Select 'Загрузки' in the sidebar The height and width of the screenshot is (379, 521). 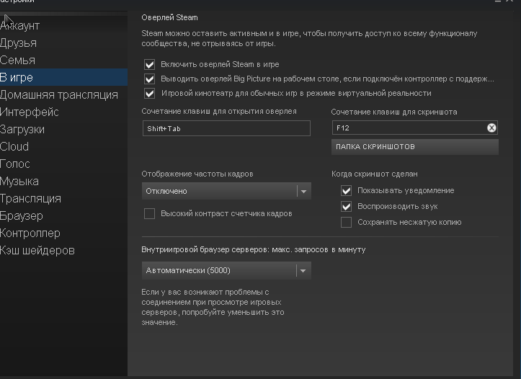22,130
